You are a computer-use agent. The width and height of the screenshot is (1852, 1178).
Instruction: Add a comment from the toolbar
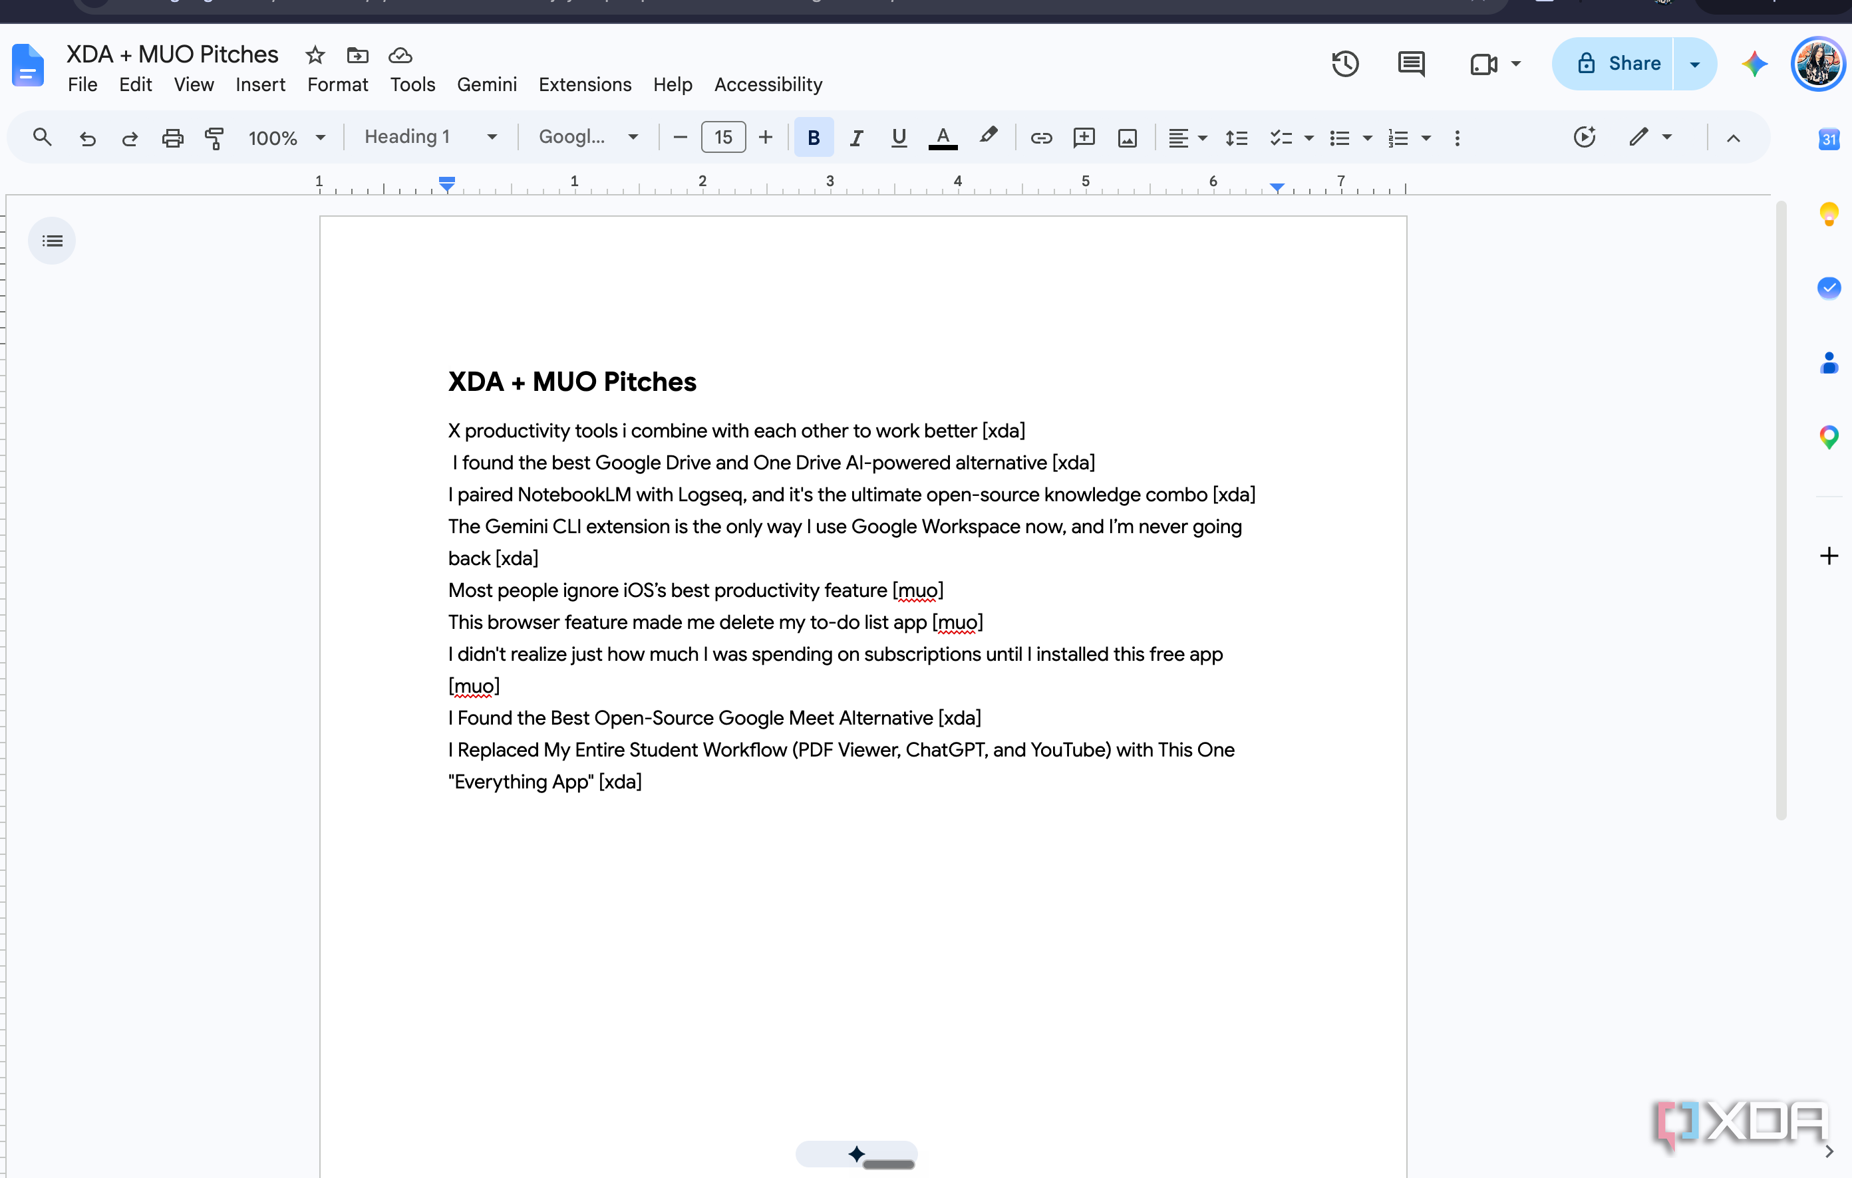click(x=1084, y=138)
